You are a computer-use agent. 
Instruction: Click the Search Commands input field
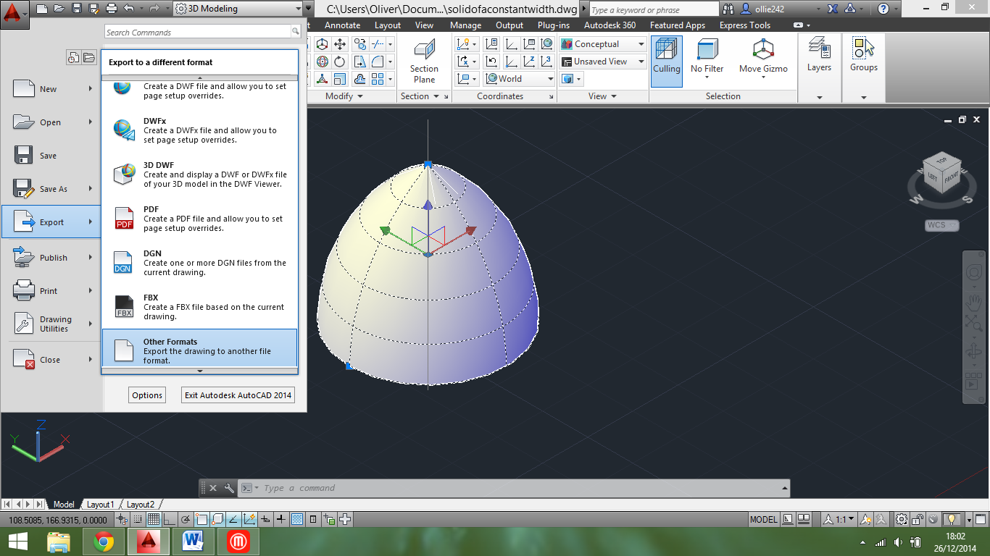coord(196,32)
